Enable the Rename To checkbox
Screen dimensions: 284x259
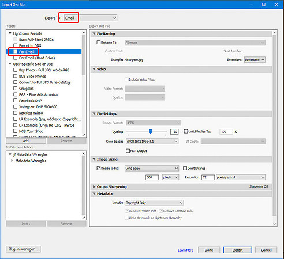(99, 43)
